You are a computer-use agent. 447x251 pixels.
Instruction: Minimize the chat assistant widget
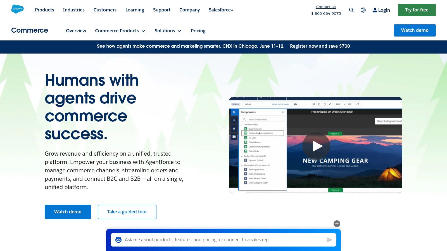click(x=337, y=224)
